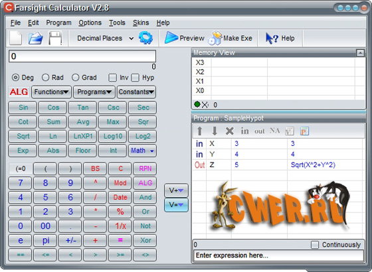The image size is (372, 272).
Task: Click the Preview play icon
Action: point(171,38)
